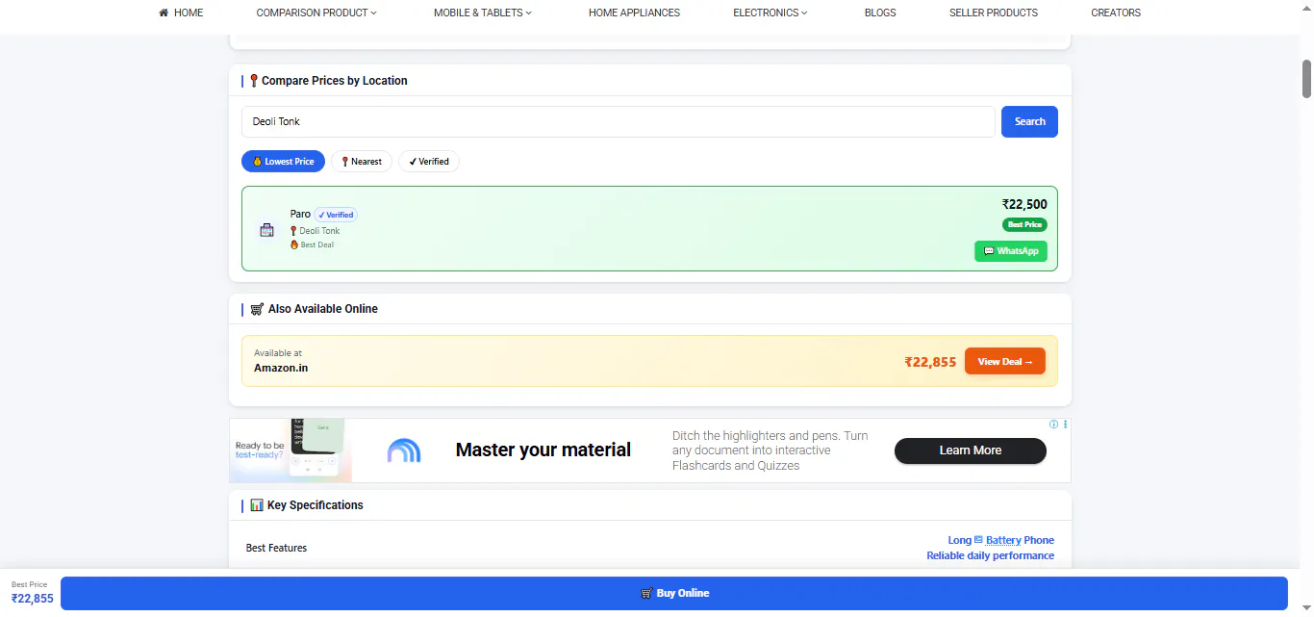Expand the Mobile & Tablets menu
The image size is (1314, 617).
483,13
